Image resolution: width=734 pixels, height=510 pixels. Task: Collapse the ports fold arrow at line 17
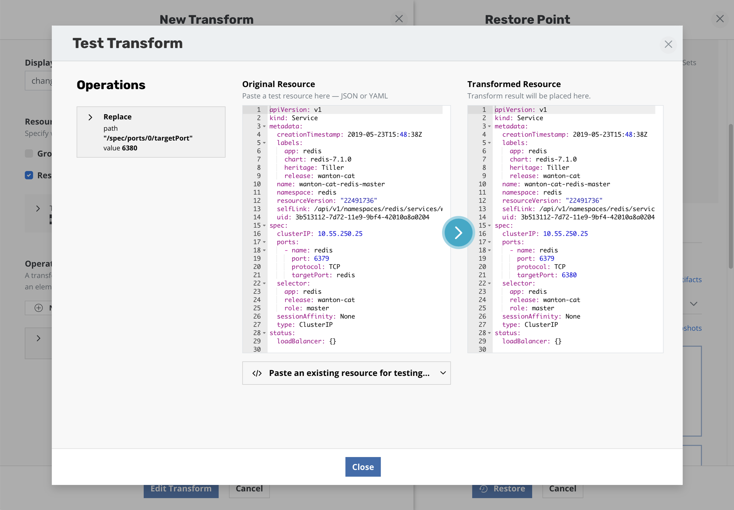(264, 242)
